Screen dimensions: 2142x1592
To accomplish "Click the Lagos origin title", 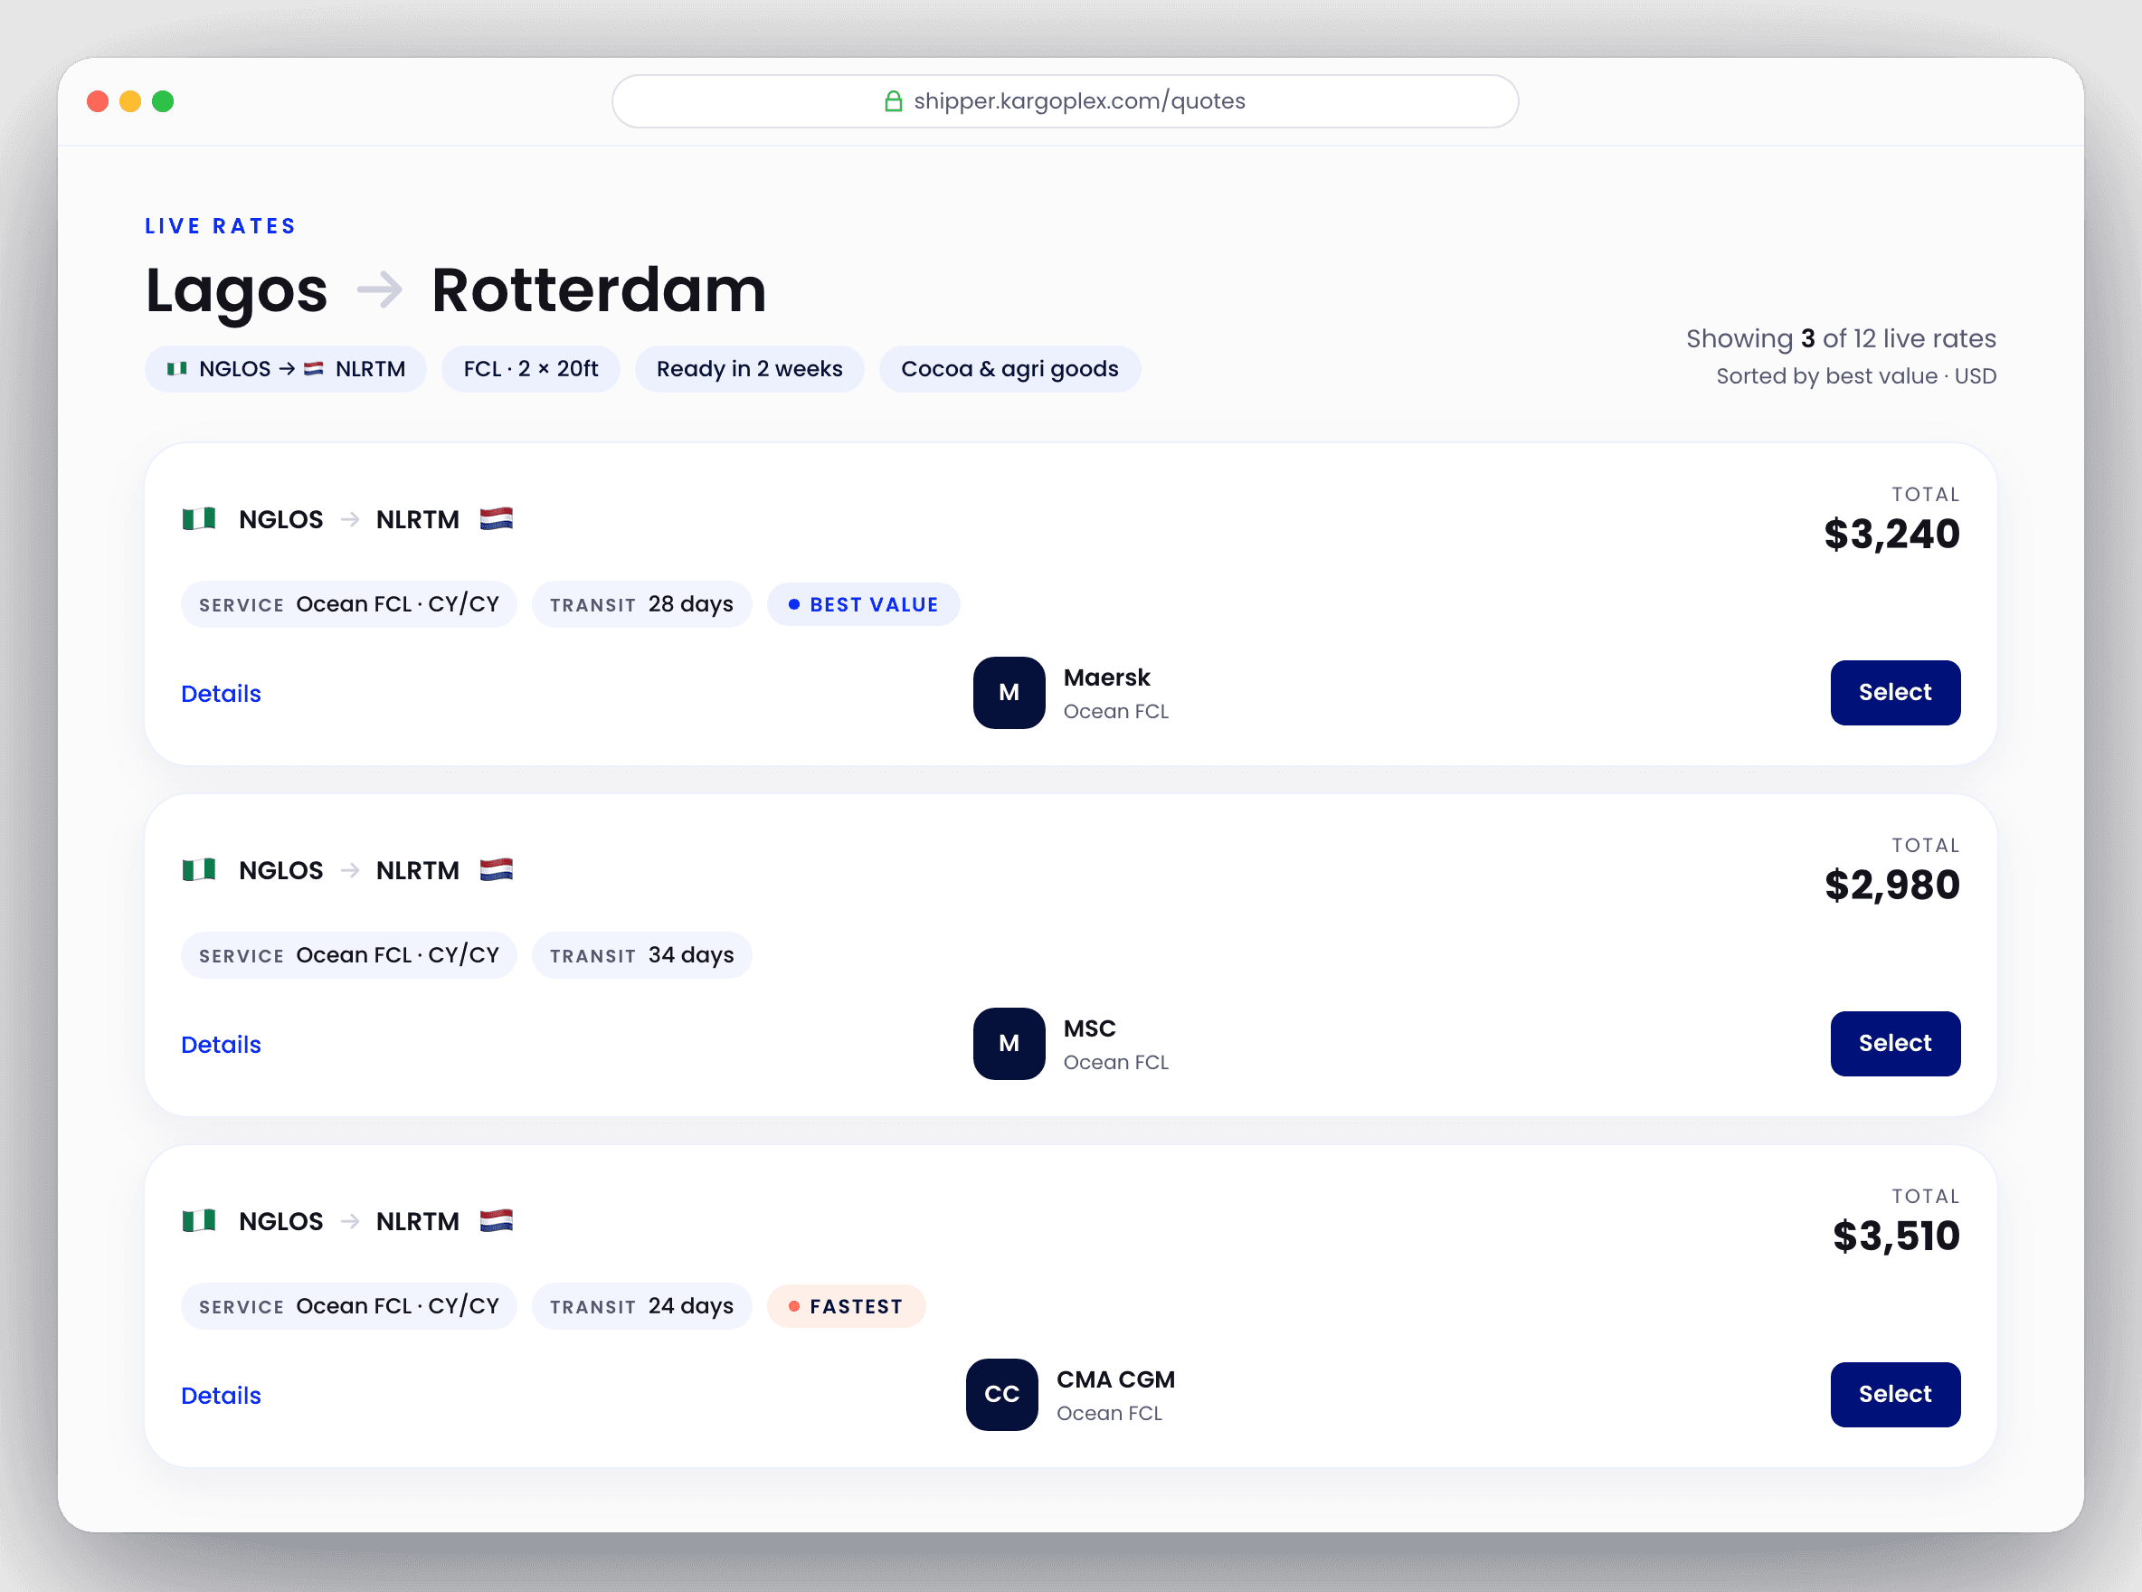I will [236, 292].
